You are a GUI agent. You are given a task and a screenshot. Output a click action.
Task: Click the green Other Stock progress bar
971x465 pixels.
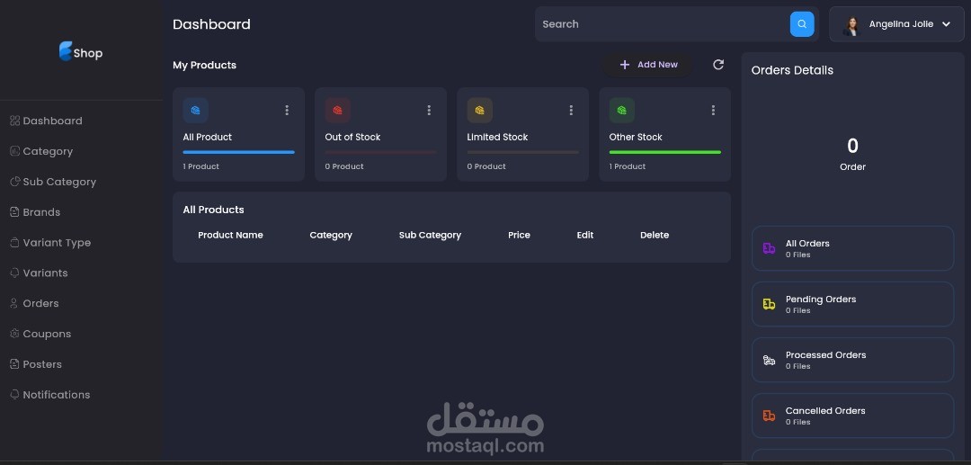coord(665,152)
